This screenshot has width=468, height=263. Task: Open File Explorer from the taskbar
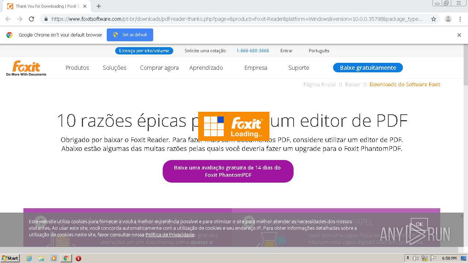pyautogui.click(x=41, y=258)
